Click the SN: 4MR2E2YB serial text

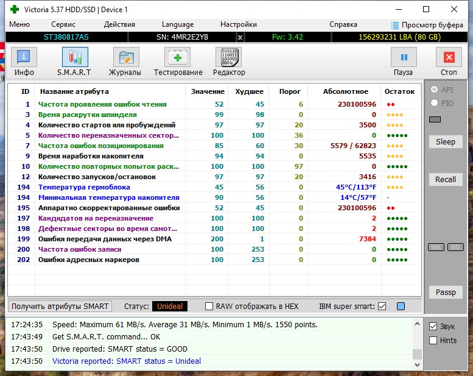coord(182,37)
